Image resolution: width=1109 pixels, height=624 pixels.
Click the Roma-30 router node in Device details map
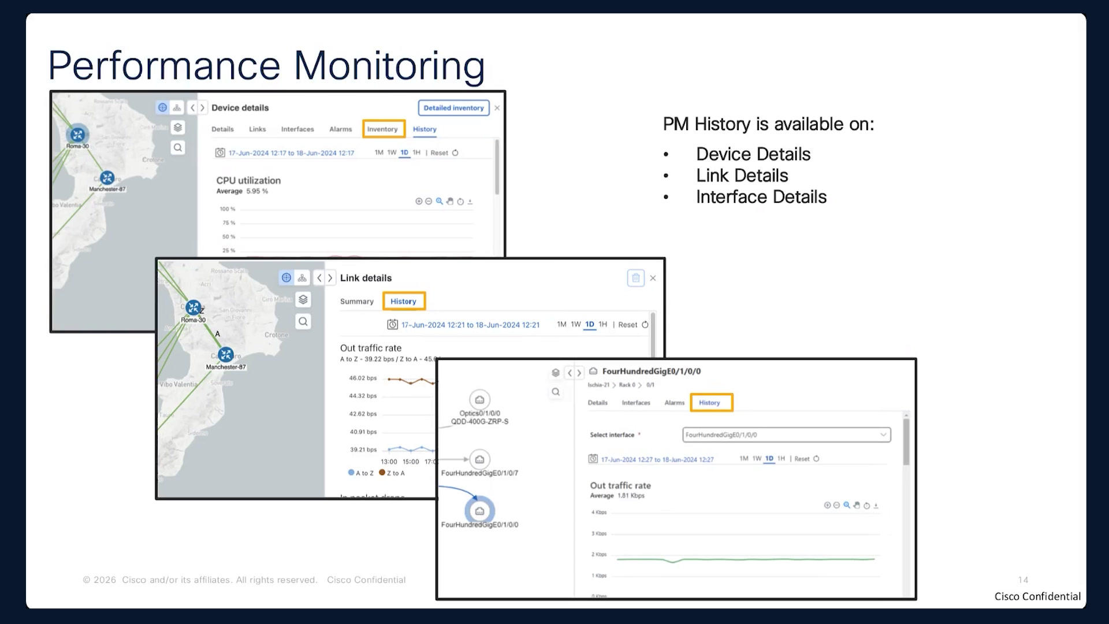point(77,135)
